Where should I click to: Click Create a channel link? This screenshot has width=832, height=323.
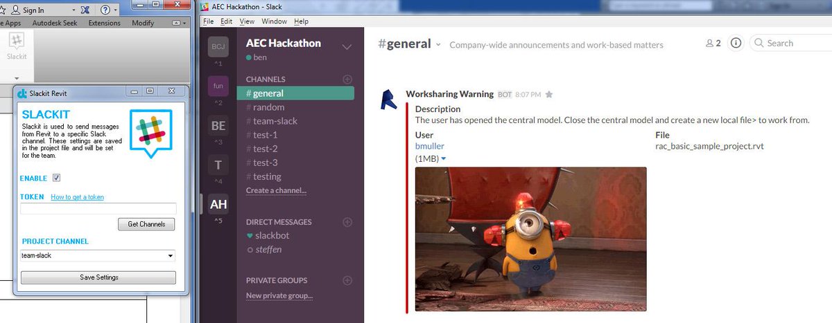point(276,190)
